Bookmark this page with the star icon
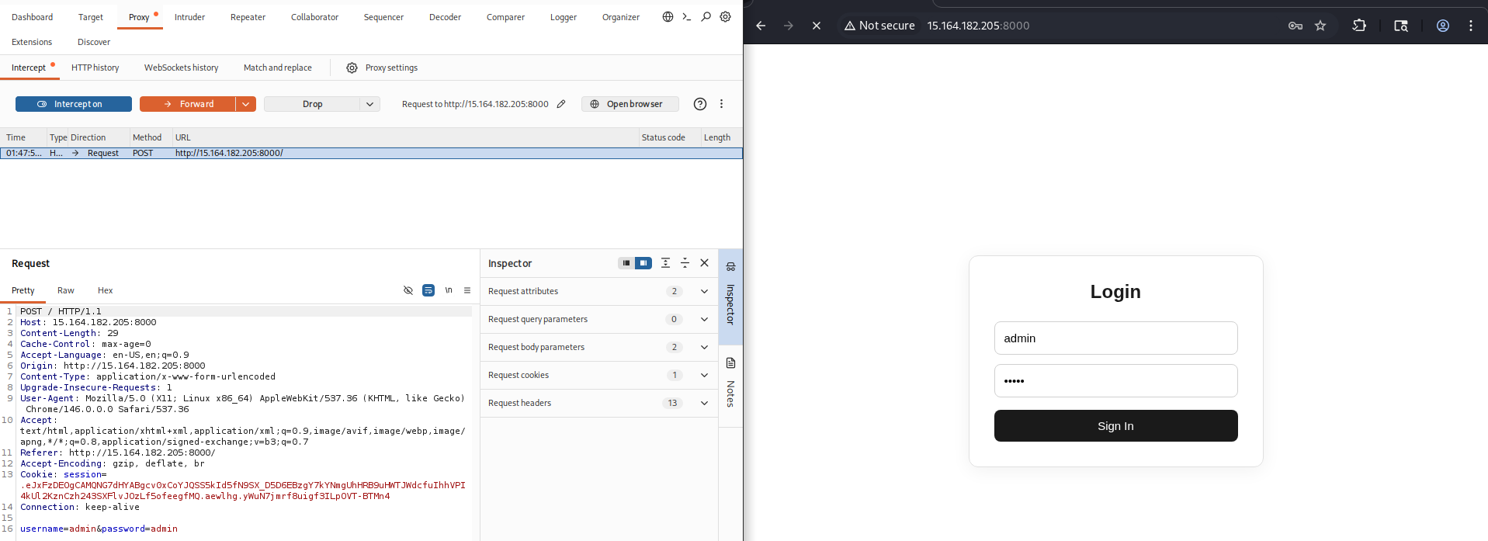This screenshot has width=1488, height=541. click(1320, 26)
